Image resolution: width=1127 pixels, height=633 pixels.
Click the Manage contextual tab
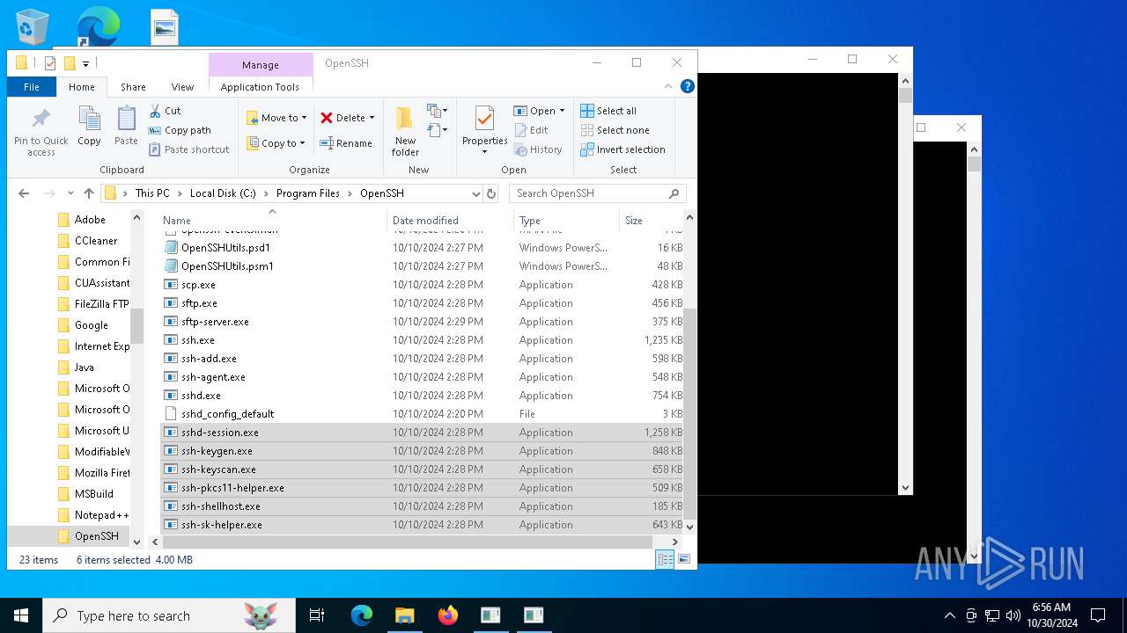tap(261, 65)
